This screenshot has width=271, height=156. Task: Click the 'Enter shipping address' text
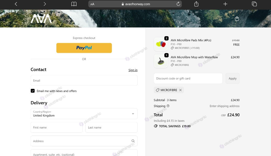pos(225,106)
